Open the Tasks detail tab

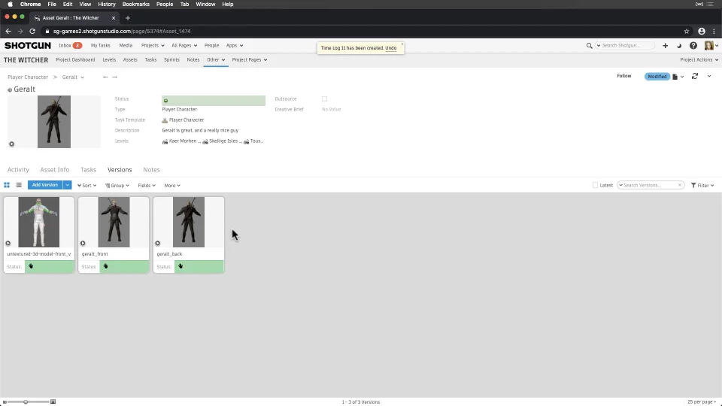coord(89,170)
